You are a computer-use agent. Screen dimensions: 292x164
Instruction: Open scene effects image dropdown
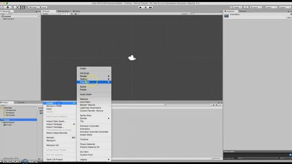pos(76,14)
